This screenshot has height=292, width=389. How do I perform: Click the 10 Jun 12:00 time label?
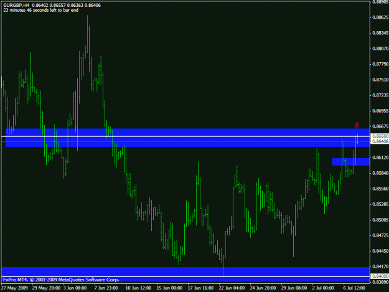pyautogui.click(x=138, y=288)
